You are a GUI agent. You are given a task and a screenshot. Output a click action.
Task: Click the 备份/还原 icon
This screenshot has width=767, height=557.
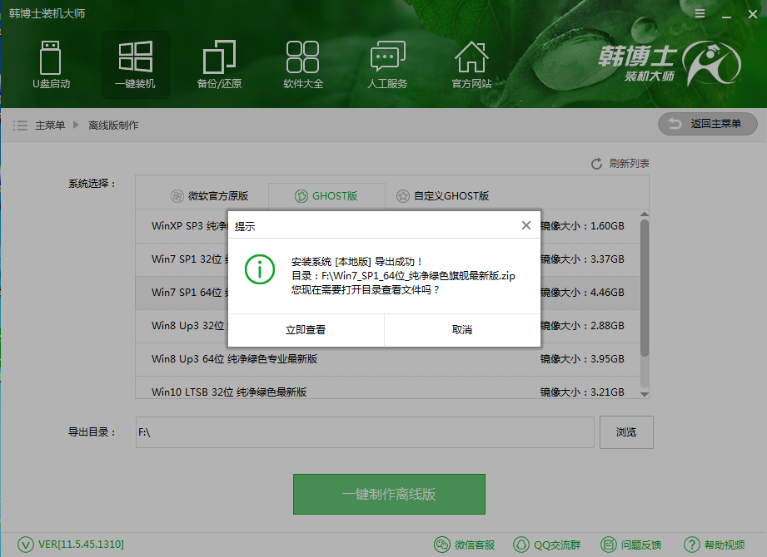click(218, 65)
